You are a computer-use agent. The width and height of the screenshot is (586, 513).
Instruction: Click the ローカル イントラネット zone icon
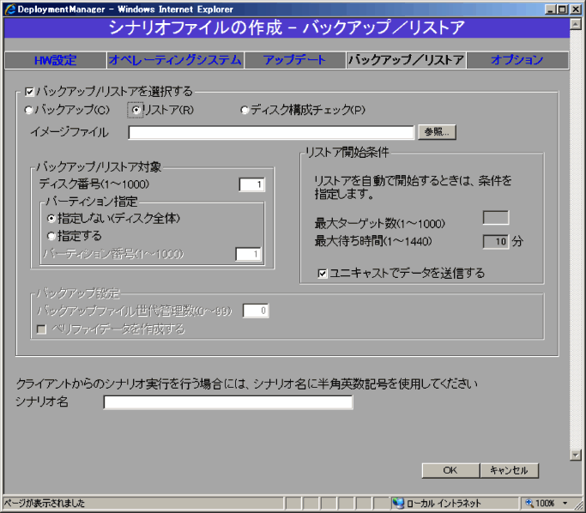click(398, 504)
